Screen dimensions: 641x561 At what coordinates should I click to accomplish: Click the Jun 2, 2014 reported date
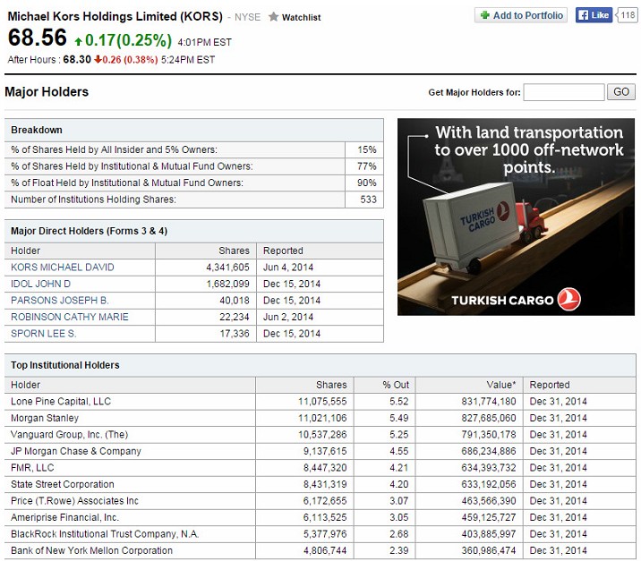click(x=287, y=317)
